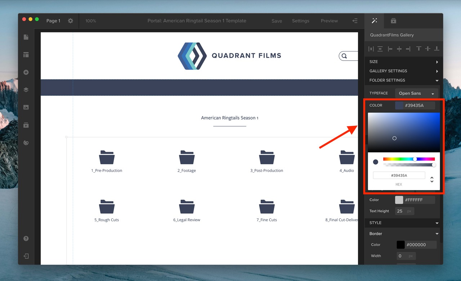Select the 4_Audio folder icon
The width and height of the screenshot is (461, 281).
[347, 157]
